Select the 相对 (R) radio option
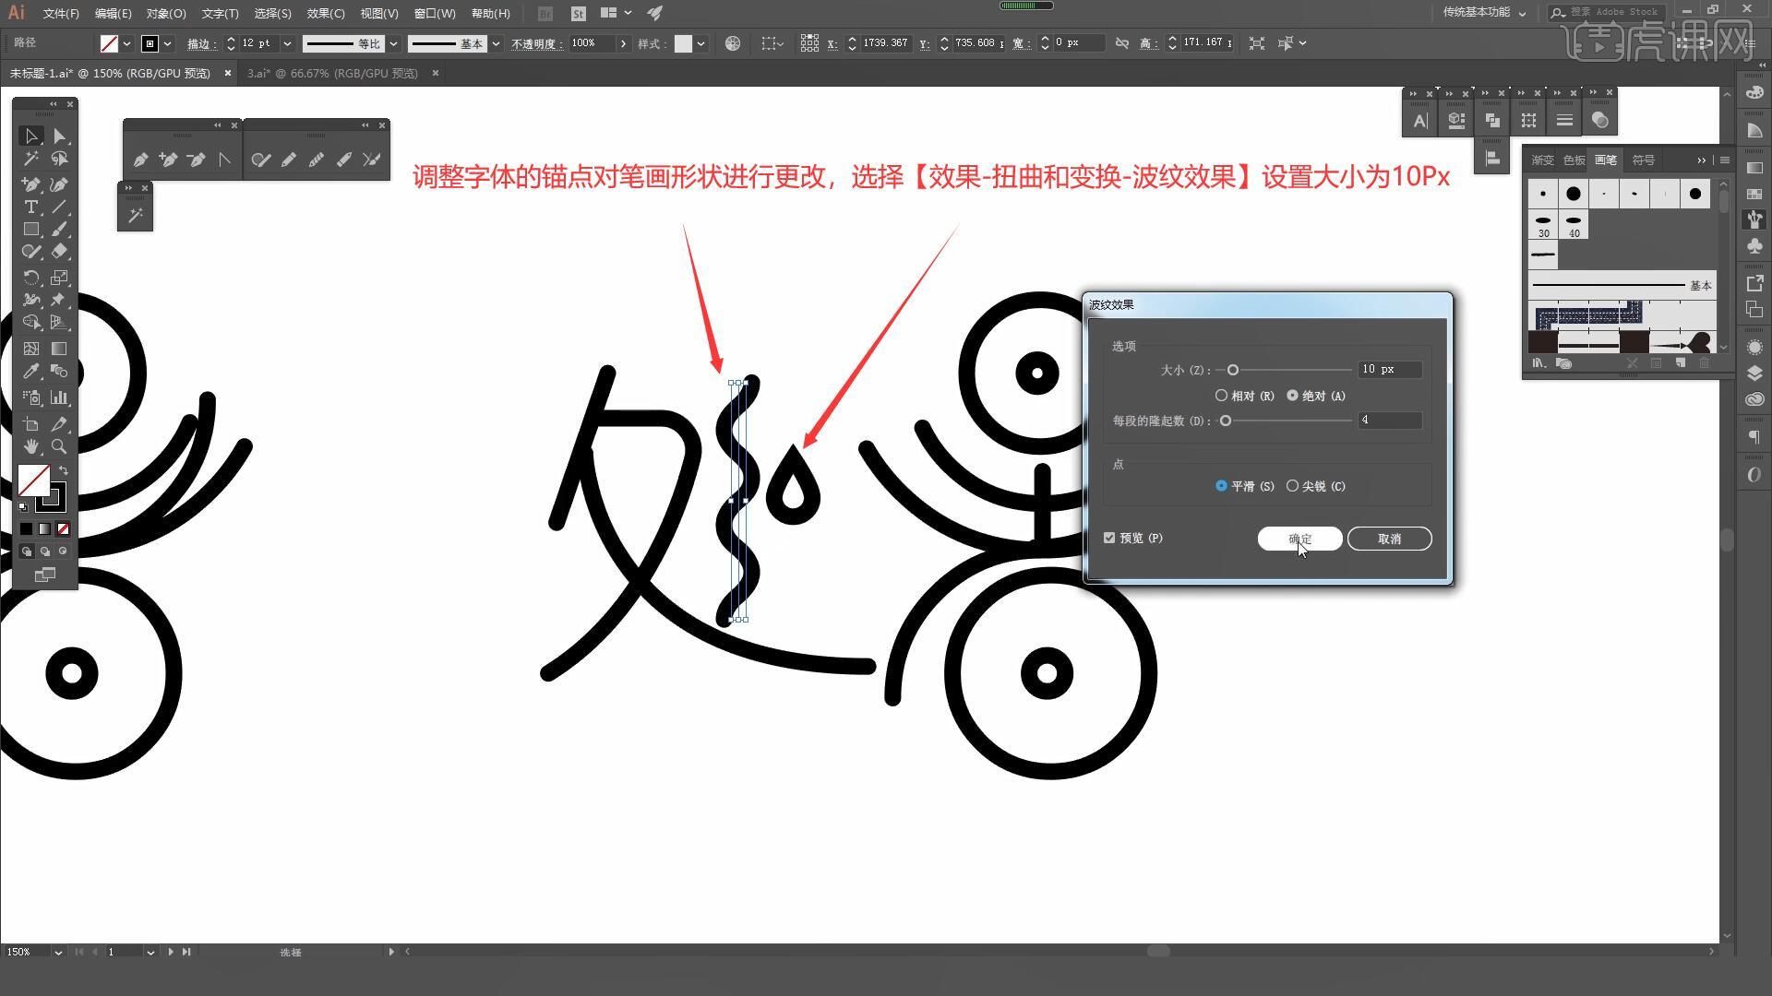 coord(1221,396)
